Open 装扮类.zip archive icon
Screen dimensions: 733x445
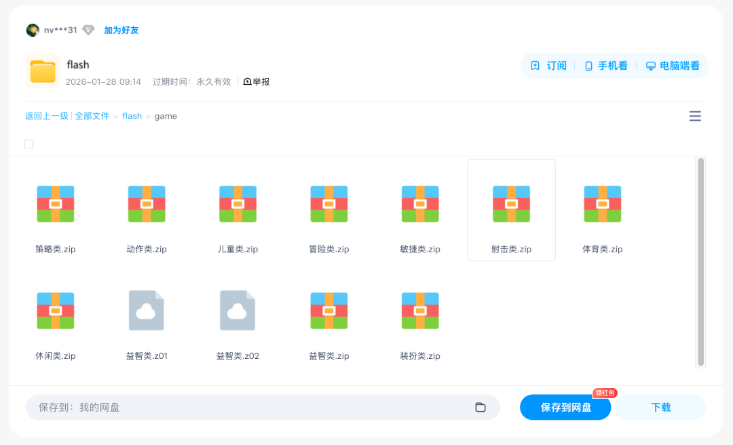420,310
